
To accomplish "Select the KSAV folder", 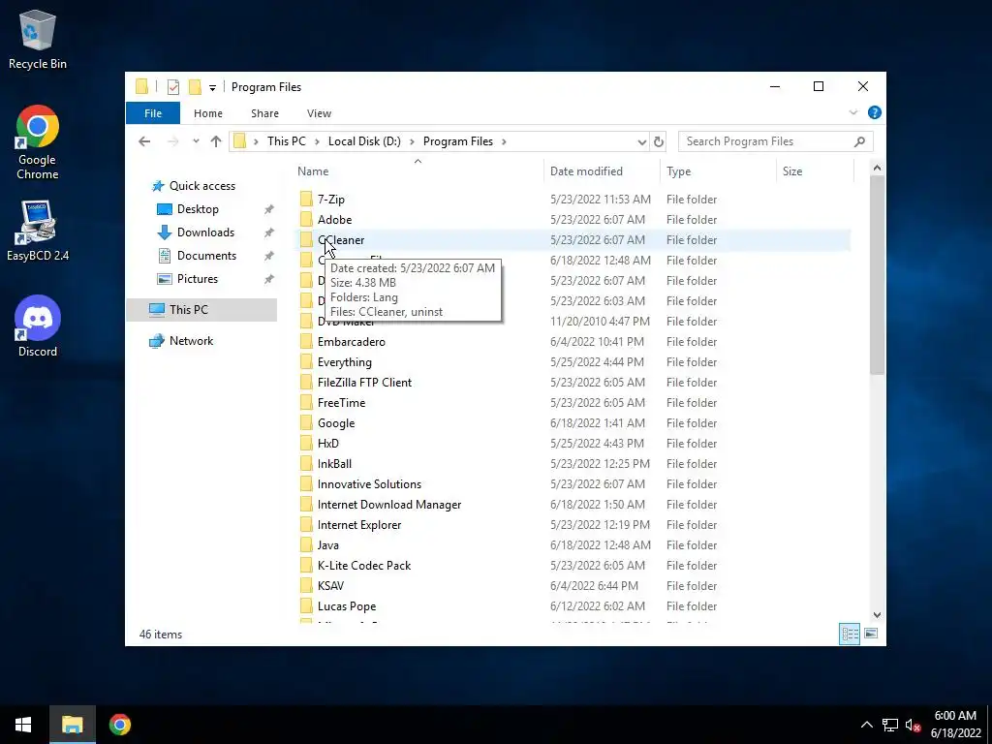I will [x=573, y=586].
